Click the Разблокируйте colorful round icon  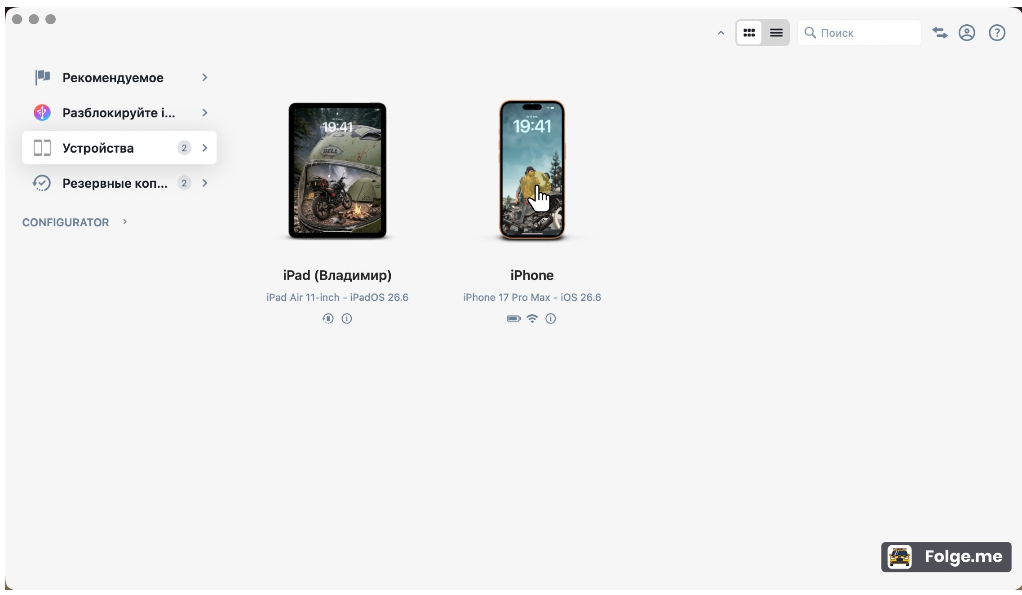pyautogui.click(x=42, y=112)
